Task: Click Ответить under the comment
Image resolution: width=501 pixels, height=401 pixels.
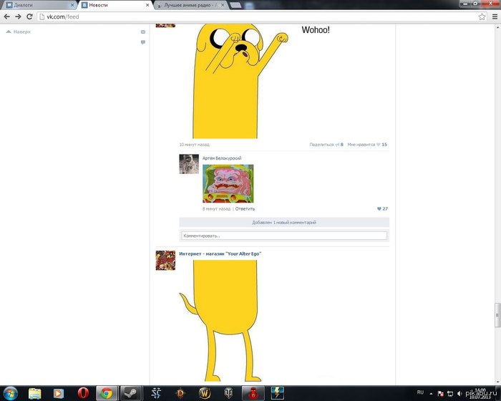Action: click(x=245, y=209)
